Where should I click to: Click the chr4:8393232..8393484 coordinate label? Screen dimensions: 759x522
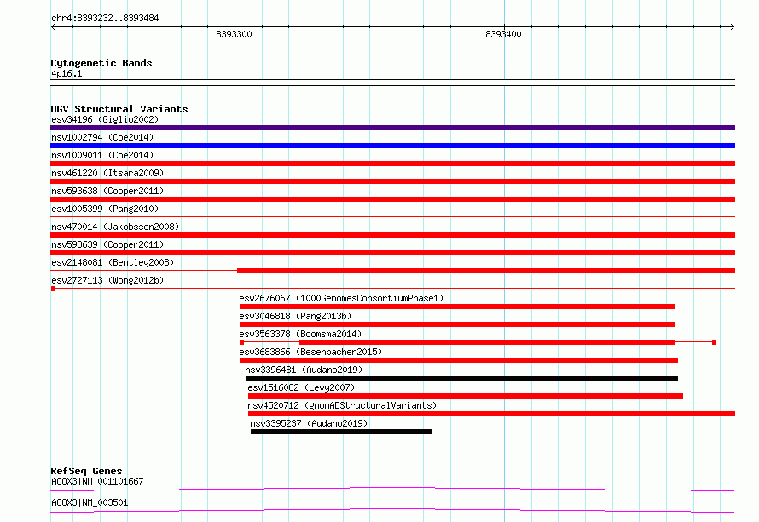pos(105,18)
